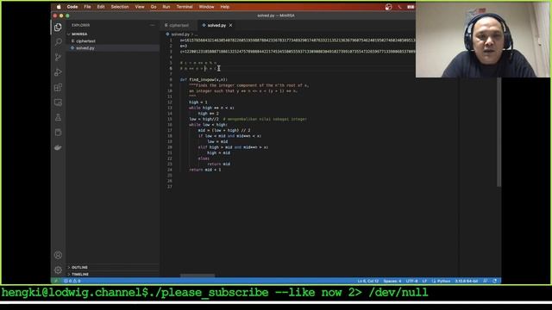Click line number 12 in the gutter

click(x=170, y=102)
